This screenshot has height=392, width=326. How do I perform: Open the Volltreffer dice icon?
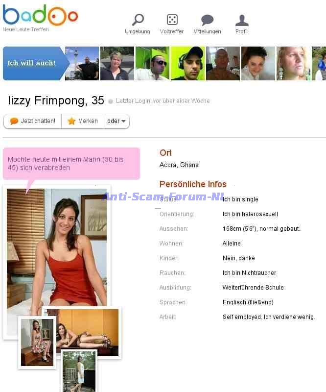172,20
